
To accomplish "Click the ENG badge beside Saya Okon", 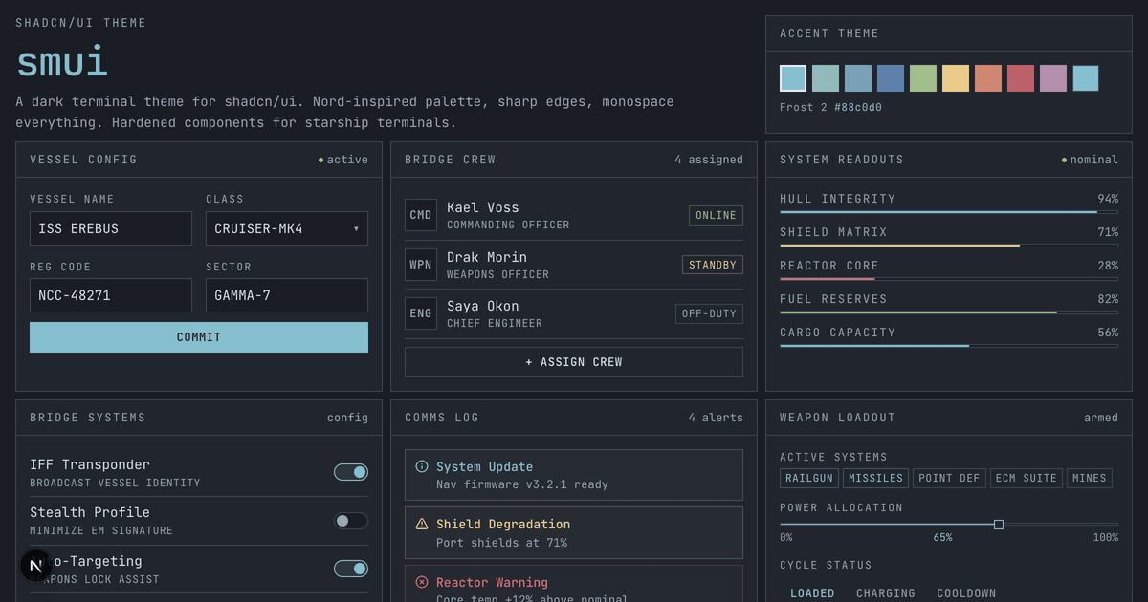I will [421, 312].
